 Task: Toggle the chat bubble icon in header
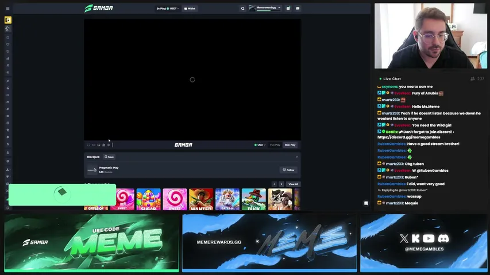pos(298,9)
